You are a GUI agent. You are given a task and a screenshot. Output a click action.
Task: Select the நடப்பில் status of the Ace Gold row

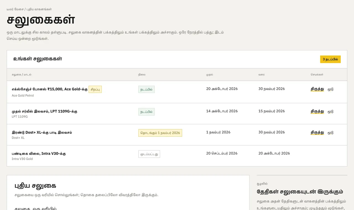(146, 90)
